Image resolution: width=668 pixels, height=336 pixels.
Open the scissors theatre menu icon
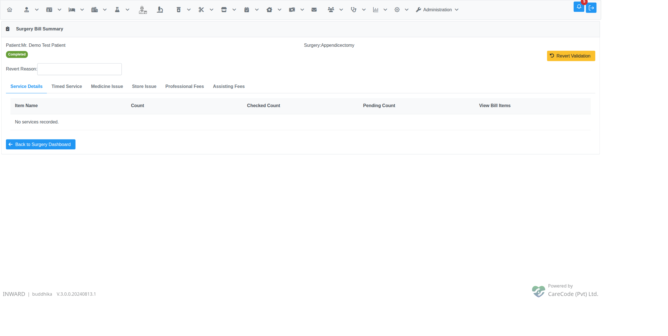pyautogui.click(x=201, y=10)
